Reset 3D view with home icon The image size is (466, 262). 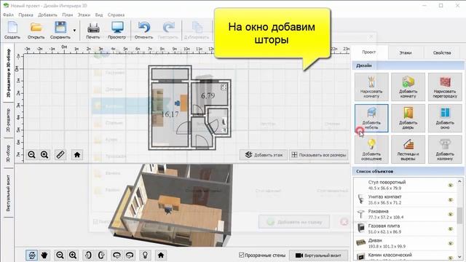[161, 255]
